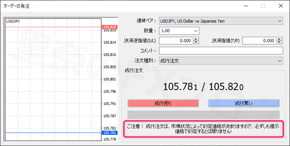
Task: Click the 105.778 axis price label
Action: [x=110, y=139]
